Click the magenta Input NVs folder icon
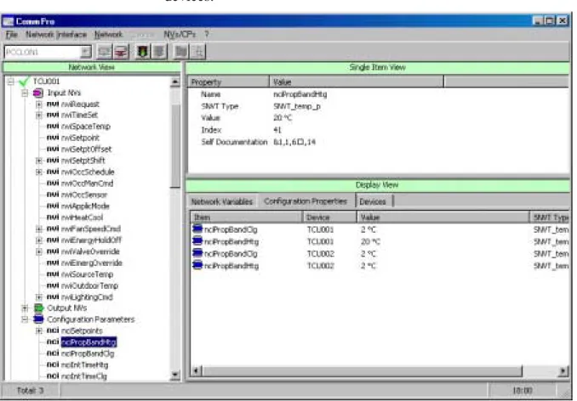The image size is (577, 401). pyautogui.click(x=38, y=93)
